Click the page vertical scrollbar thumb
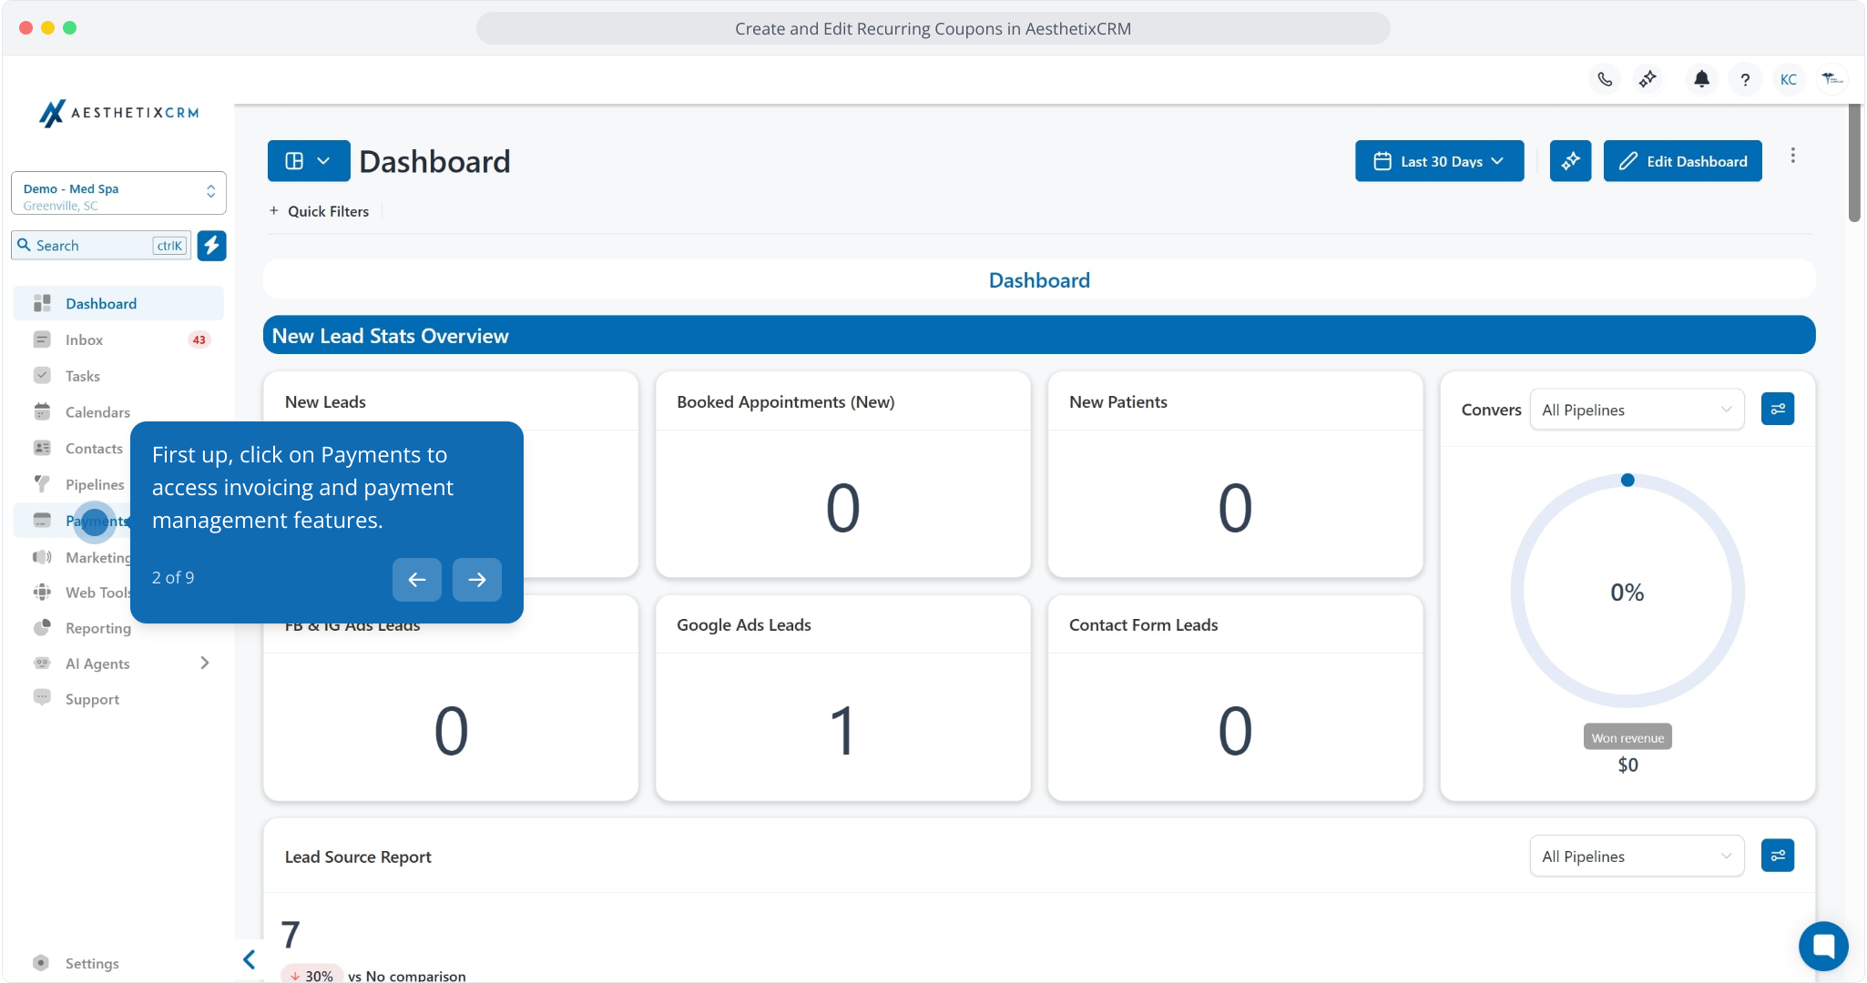The height and width of the screenshot is (983, 1867). (x=1853, y=164)
